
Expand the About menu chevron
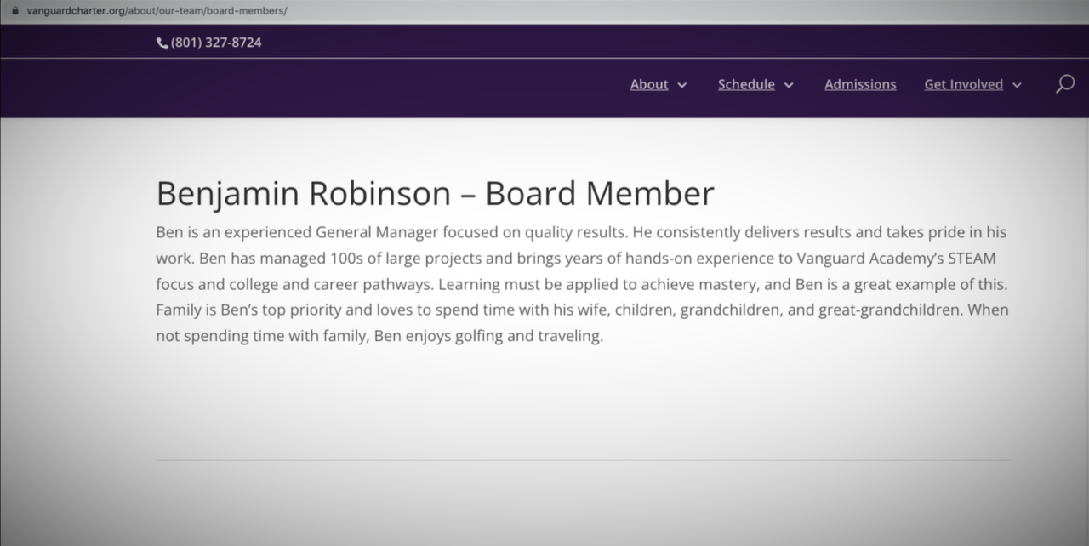tap(682, 85)
